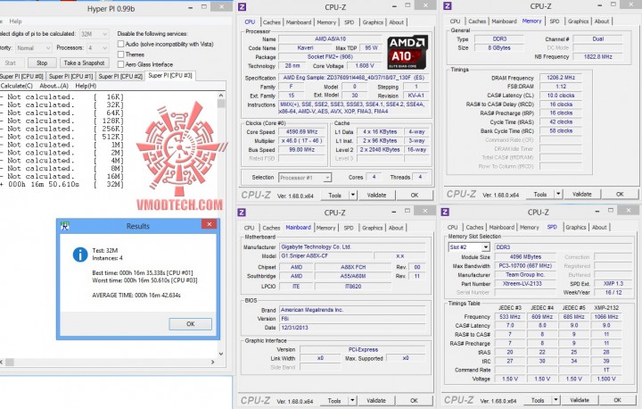The image size is (642, 409).
Task: Click the CPU-Z icon in Mainboard window title bar
Action: [x=242, y=212]
